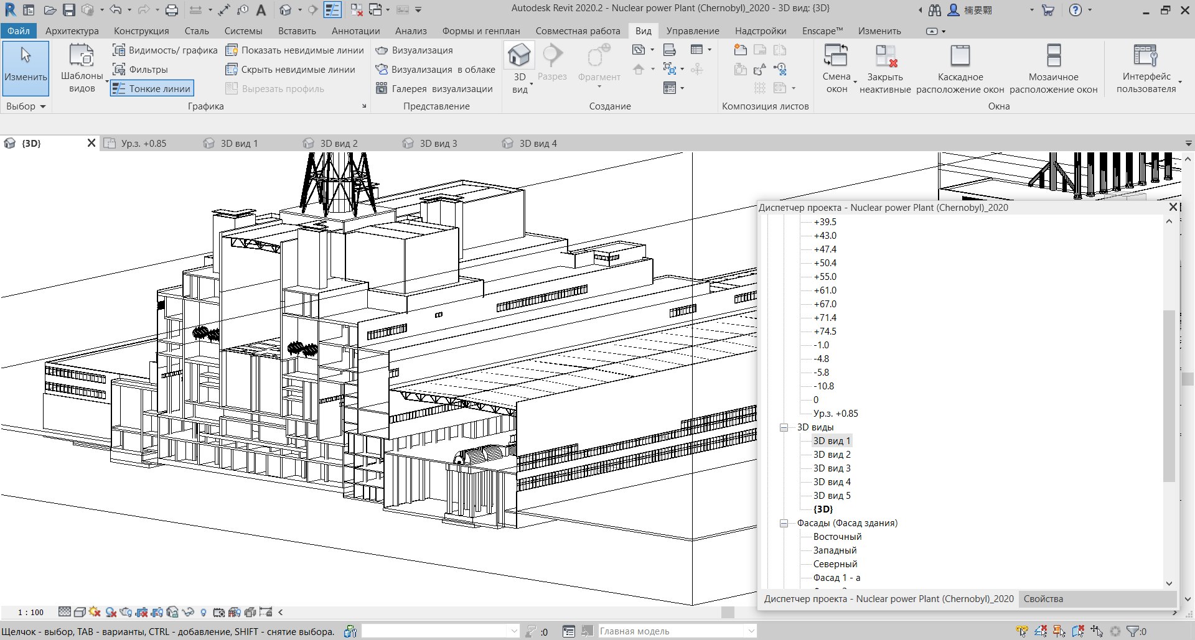Toggle Показать невидимые линии

click(295, 50)
